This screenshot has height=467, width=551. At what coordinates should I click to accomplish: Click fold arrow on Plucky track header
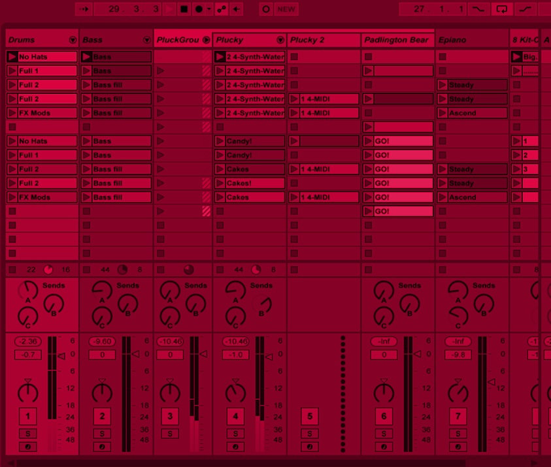click(x=280, y=40)
